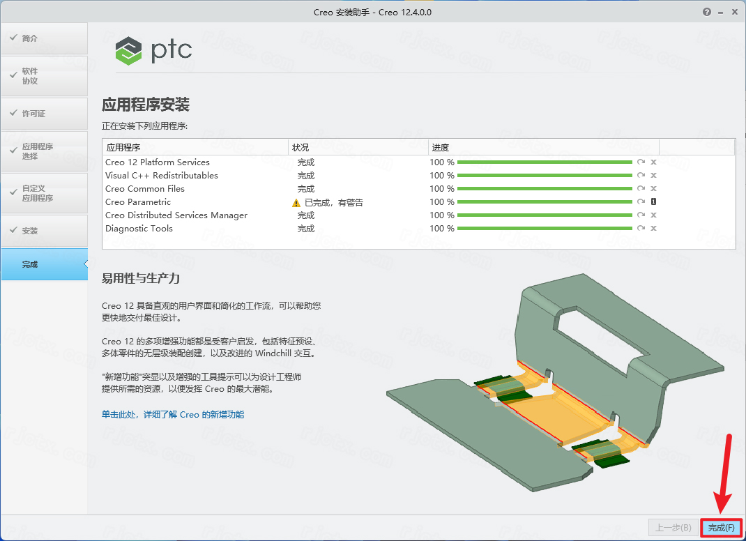Click retry icon for Creo Distributed Services Manager
746x541 pixels.
[641, 215]
